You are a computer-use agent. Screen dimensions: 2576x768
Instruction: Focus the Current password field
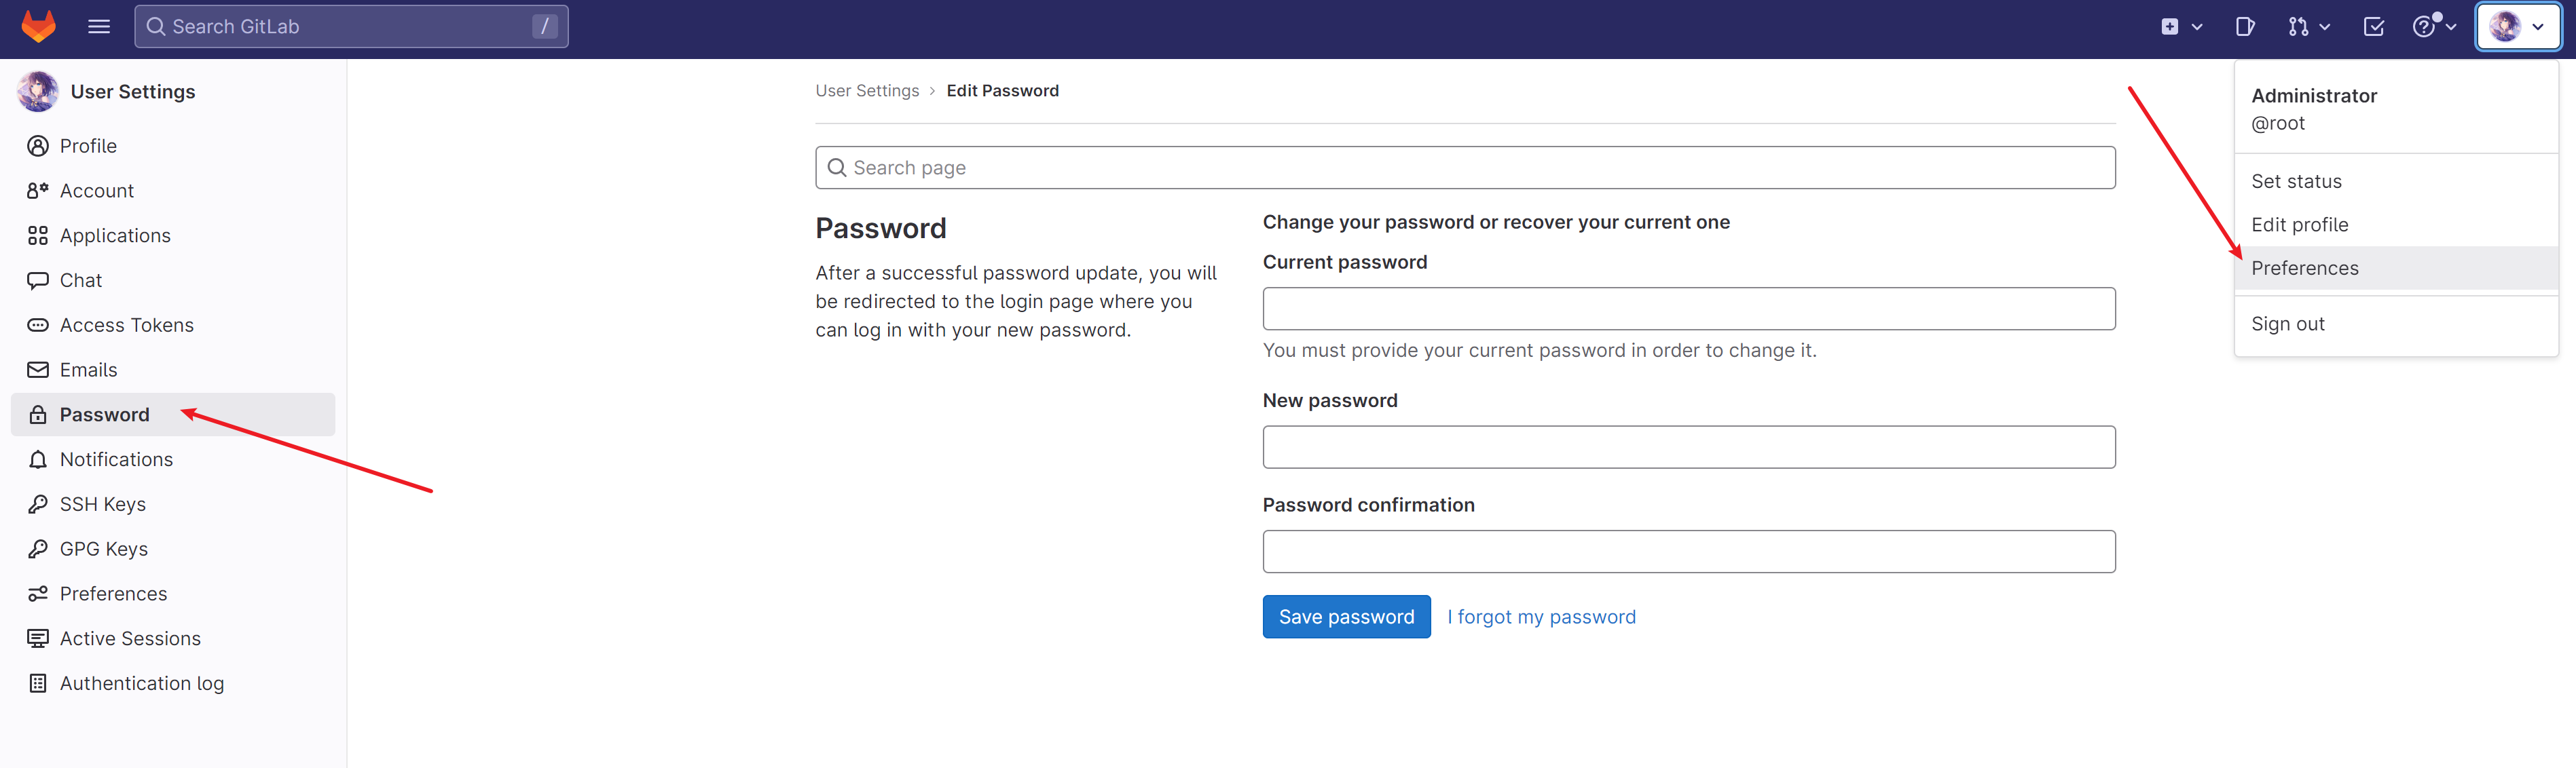(x=1688, y=309)
